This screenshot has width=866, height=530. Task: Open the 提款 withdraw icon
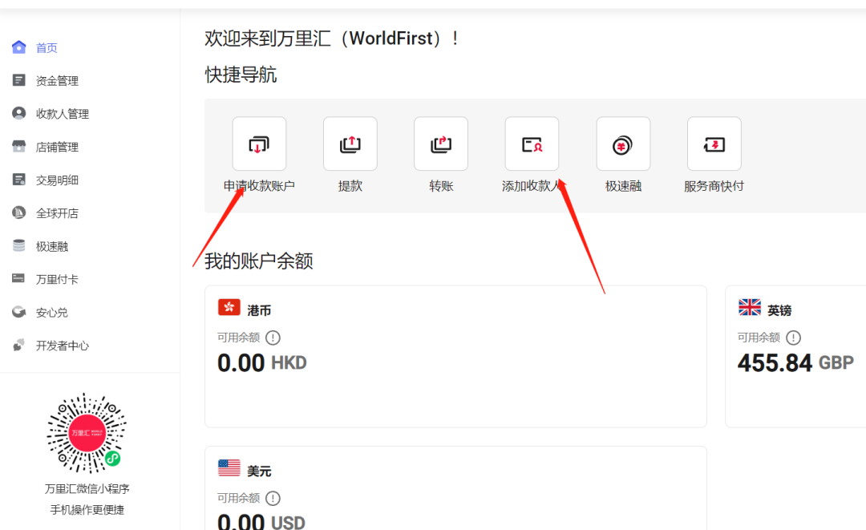350,144
